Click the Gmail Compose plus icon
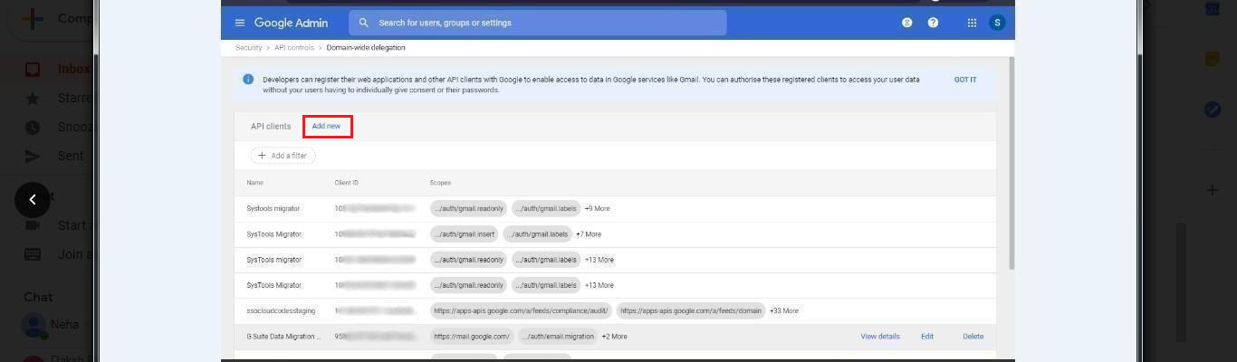 click(x=34, y=18)
